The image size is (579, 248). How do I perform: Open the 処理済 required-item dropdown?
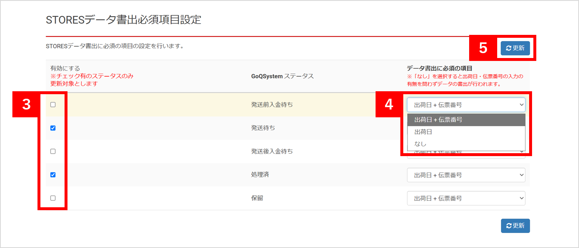coord(466,175)
